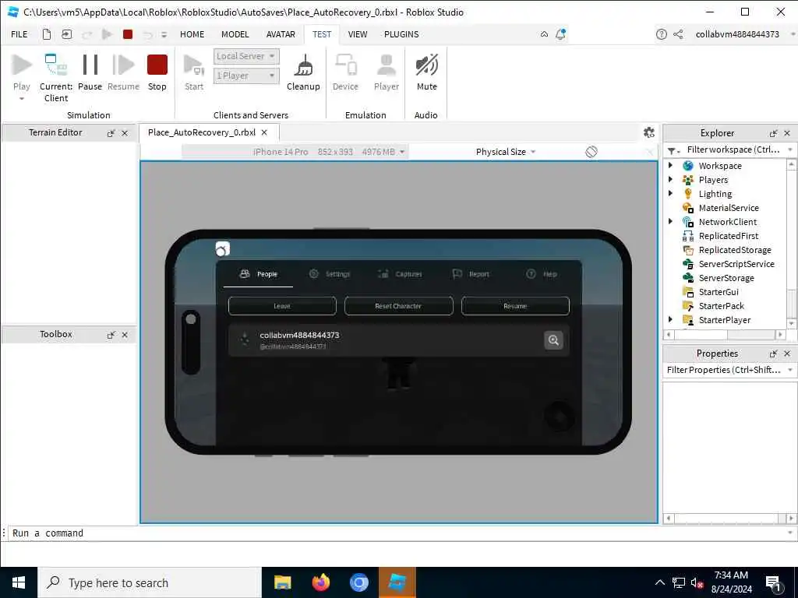Viewport: 798px width, 598px height.
Task: Switch to the AVATAR ribbon tab
Action: (281, 34)
